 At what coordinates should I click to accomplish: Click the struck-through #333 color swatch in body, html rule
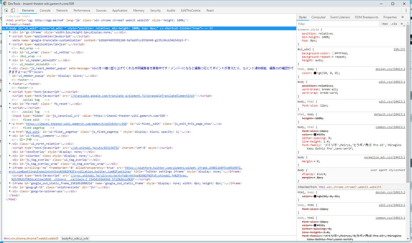point(315,134)
